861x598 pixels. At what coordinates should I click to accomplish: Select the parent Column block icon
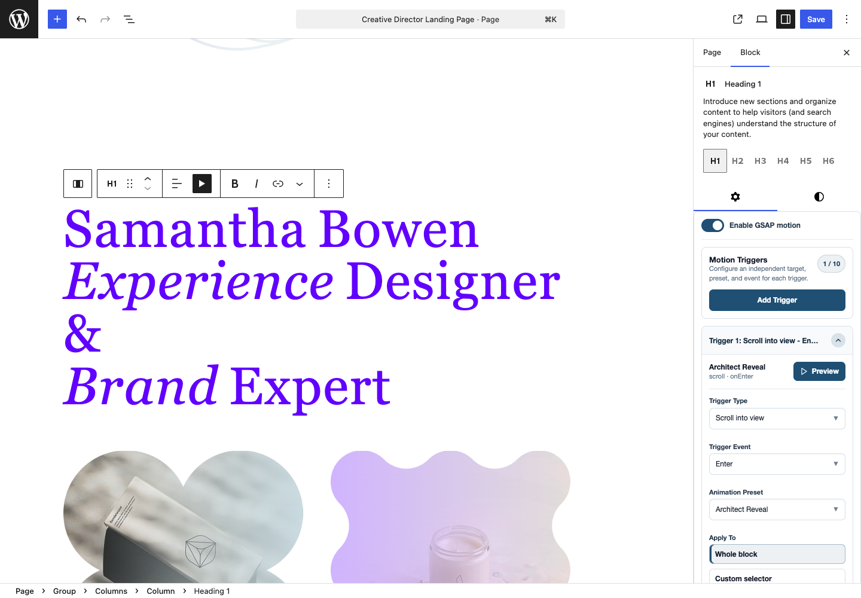(78, 184)
